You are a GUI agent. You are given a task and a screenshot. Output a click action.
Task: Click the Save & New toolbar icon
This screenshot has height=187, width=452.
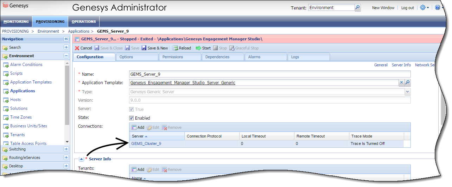click(x=144, y=48)
